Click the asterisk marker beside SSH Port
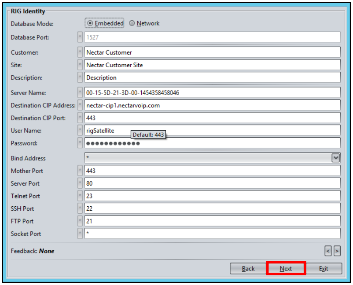 pyautogui.click(x=80, y=208)
